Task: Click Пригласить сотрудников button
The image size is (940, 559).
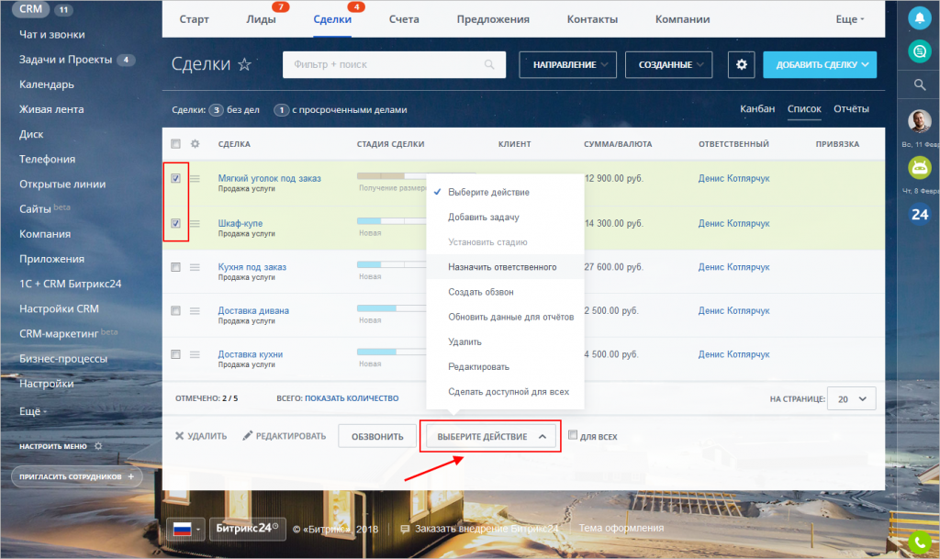Action: (x=77, y=477)
